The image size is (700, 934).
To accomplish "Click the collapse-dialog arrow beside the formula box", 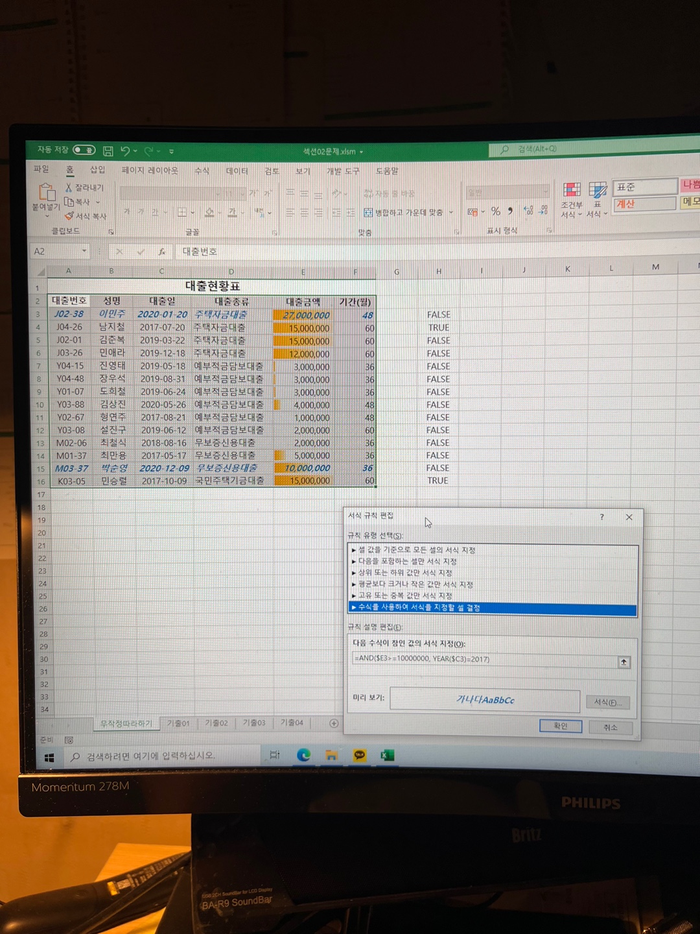I will (x=624, y=662).
